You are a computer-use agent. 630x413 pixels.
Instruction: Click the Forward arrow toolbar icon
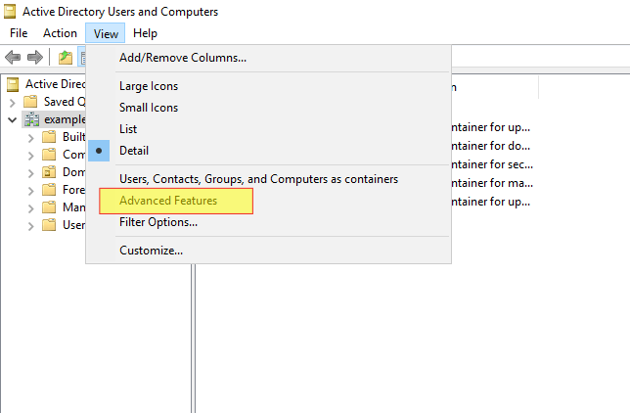(x=35, y=57)
